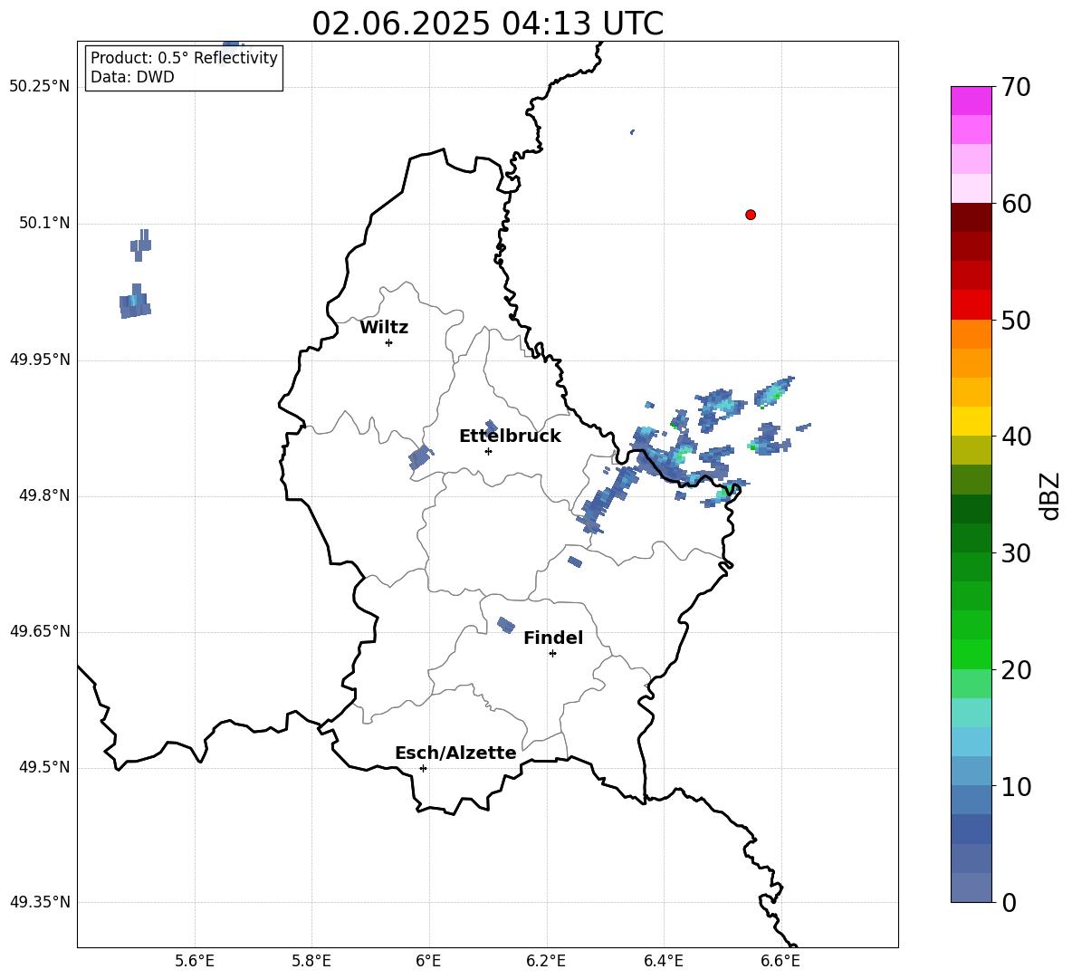
Task: Click the dBZ colorbar axis label
Action: point(1050,495)
